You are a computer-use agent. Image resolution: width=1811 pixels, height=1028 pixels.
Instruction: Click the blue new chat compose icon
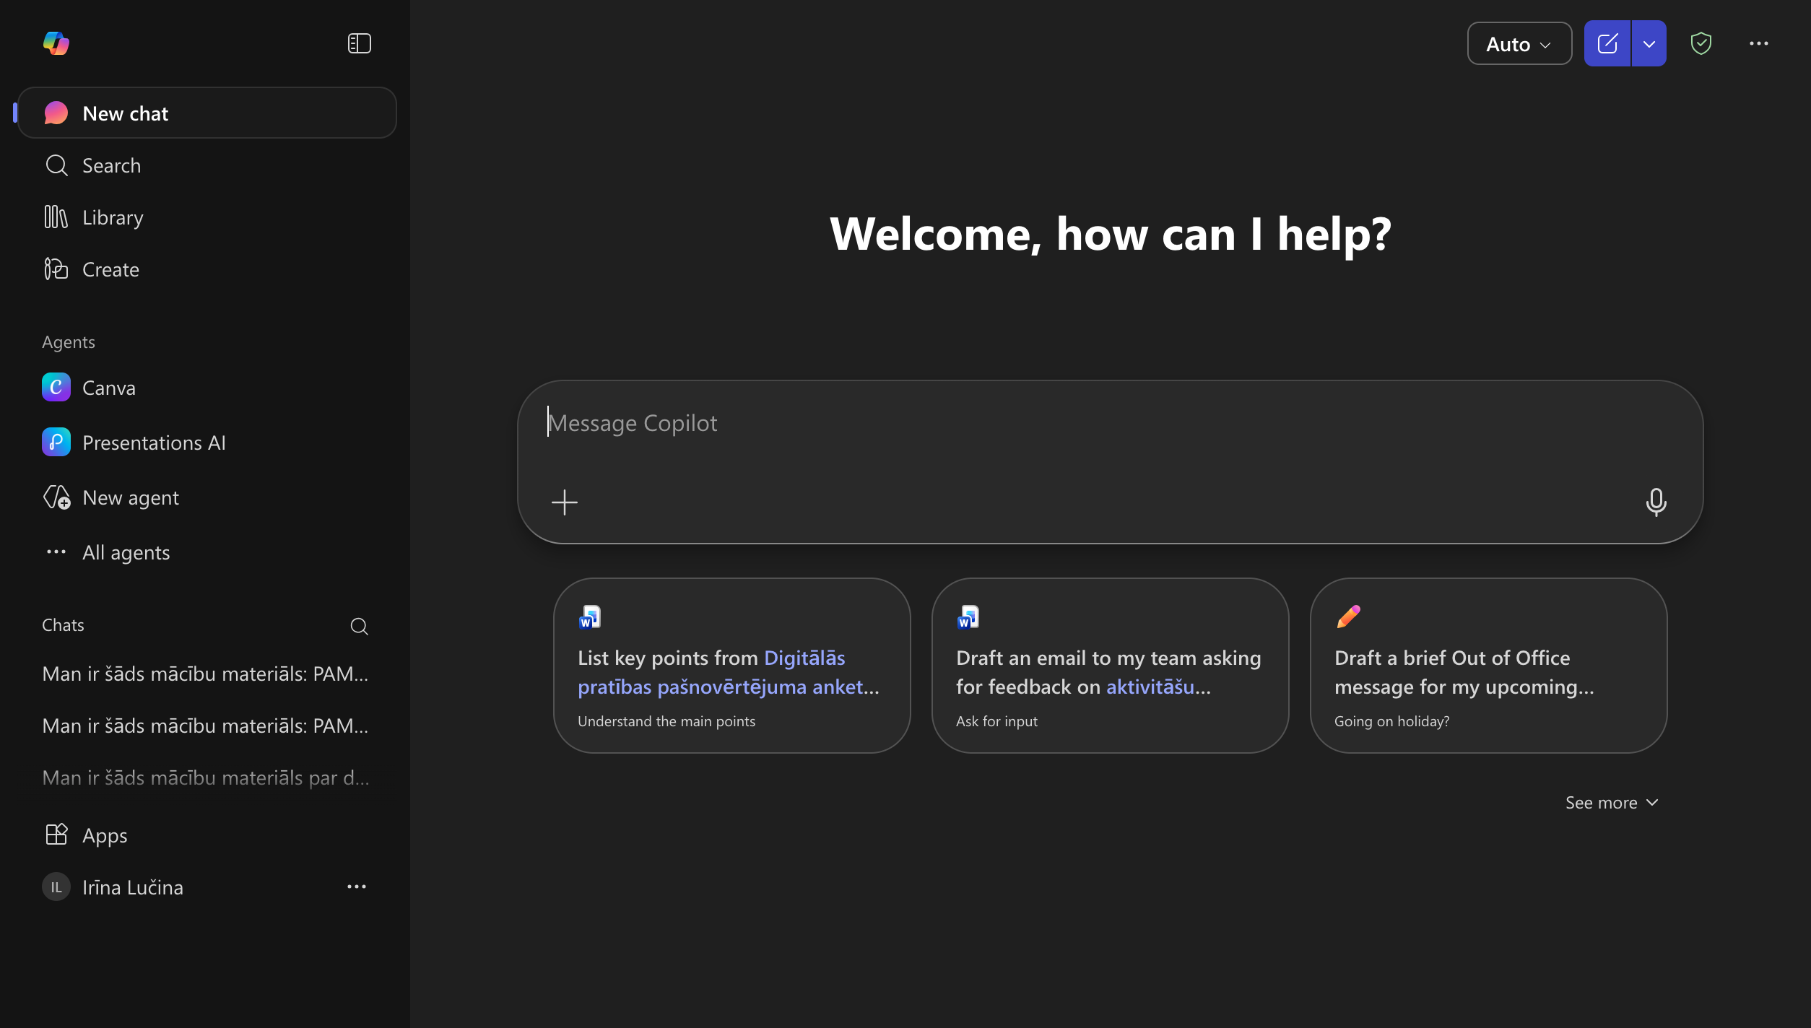click(1607, 43)
